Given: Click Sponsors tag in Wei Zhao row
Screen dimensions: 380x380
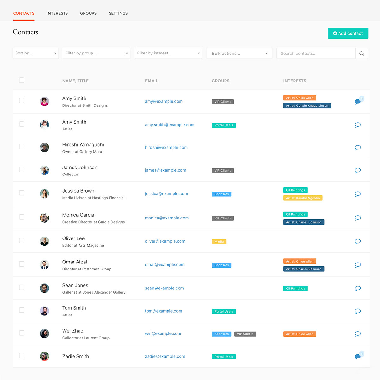Looking at the screenshot, I should point(222,334).
